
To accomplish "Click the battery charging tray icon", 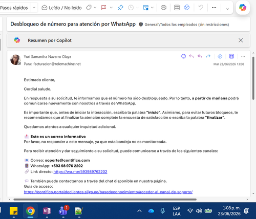I will (208, 211).
